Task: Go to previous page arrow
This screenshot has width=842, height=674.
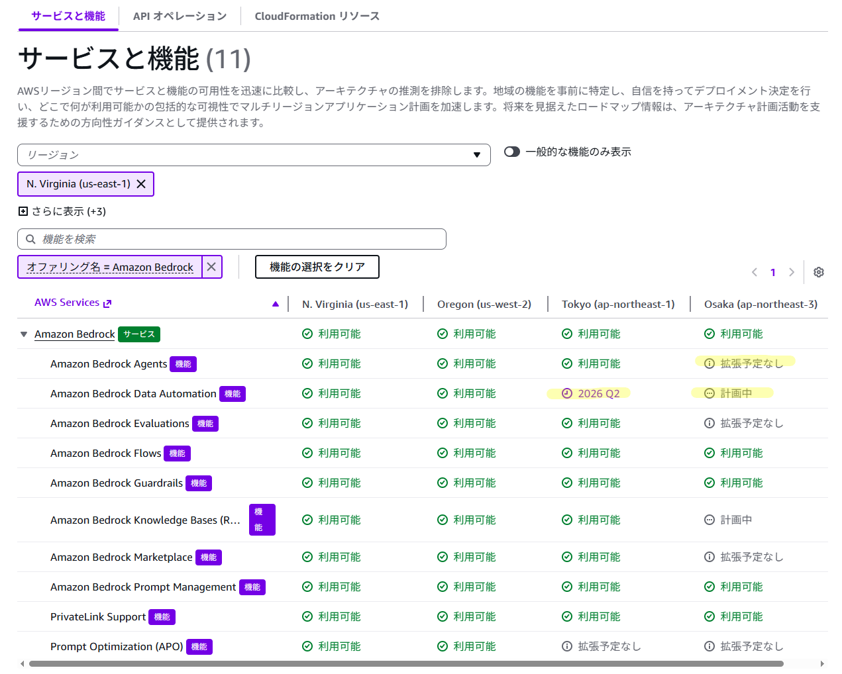Action: pos(755,272)
